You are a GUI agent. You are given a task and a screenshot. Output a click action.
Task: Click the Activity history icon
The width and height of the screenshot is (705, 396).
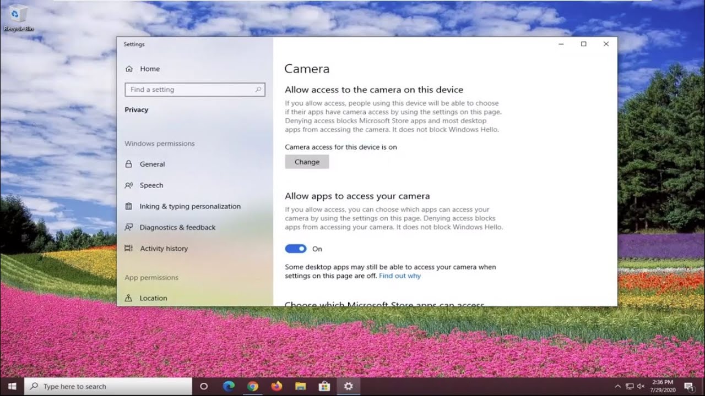coord(128,249)
